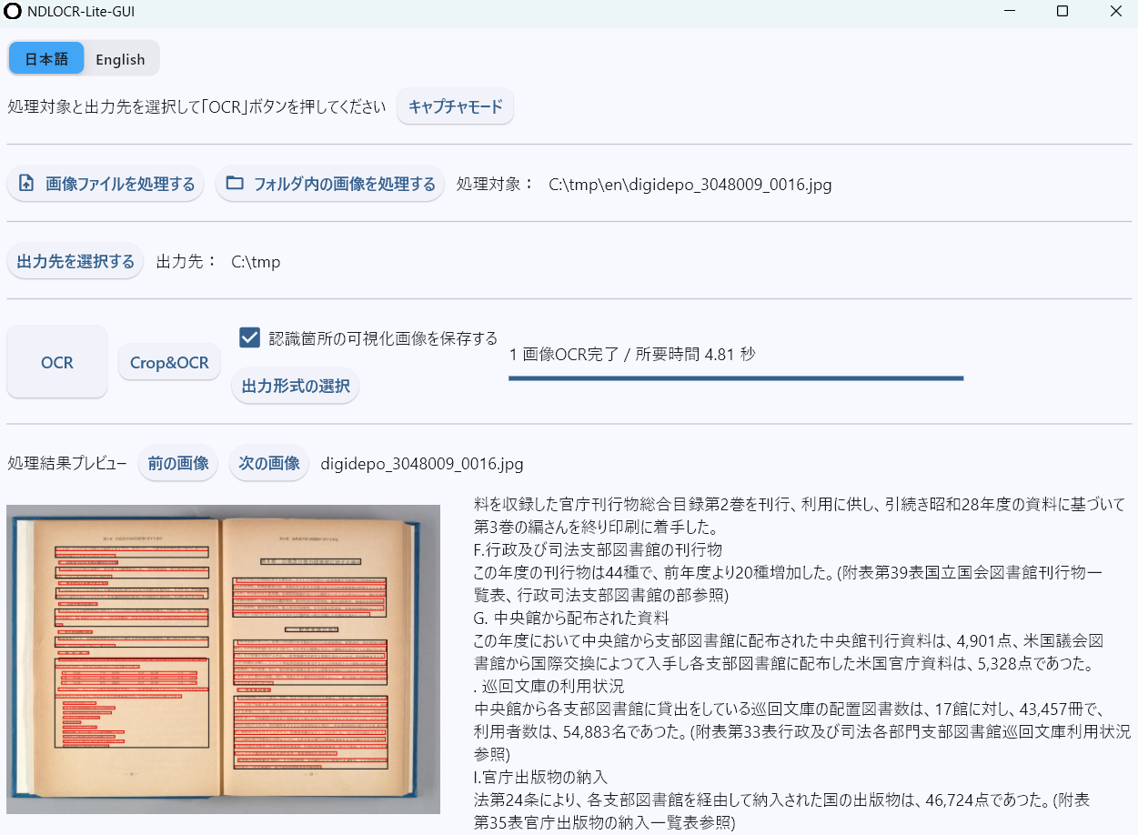This screenshot has width=1138, height=835.
Task: Select an image file using 画像ファイルを処理する
Action: click(106, 184)
